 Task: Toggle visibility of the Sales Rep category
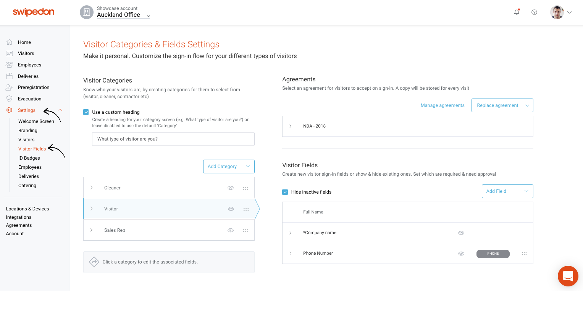231,230
